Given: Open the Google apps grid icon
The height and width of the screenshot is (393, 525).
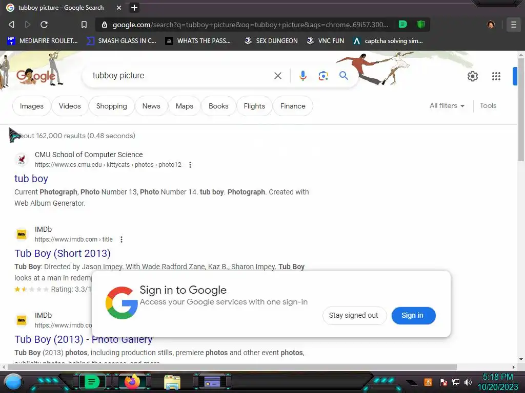Looking at the screenshot, I should coord(496,76).
